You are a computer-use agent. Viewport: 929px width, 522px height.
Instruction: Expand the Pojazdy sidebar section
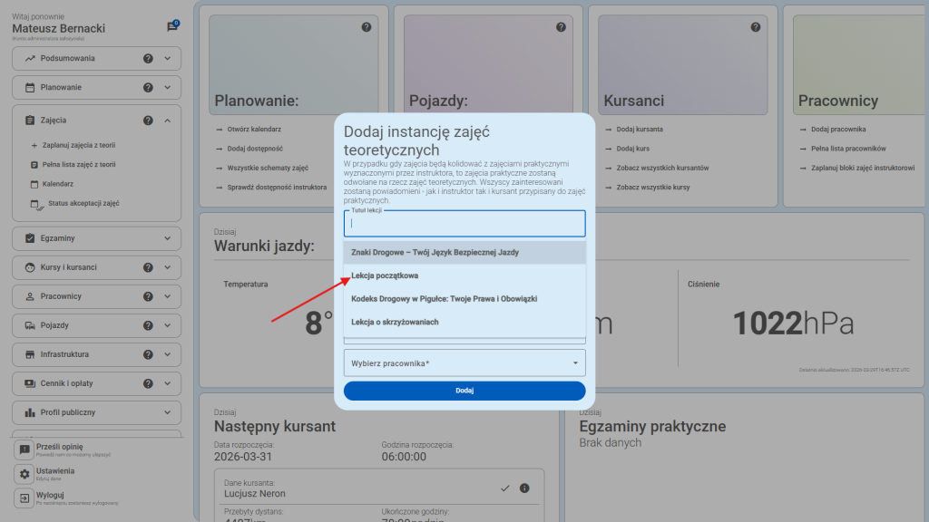click(x=167, y=325)
